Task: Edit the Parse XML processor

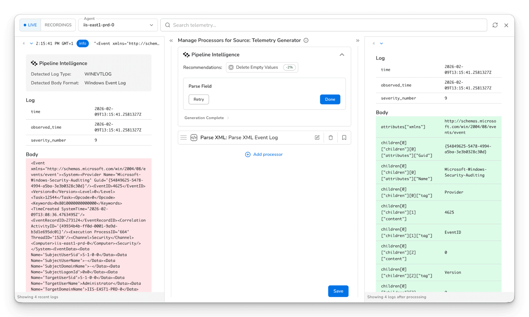Action: (x=317, y=138)
